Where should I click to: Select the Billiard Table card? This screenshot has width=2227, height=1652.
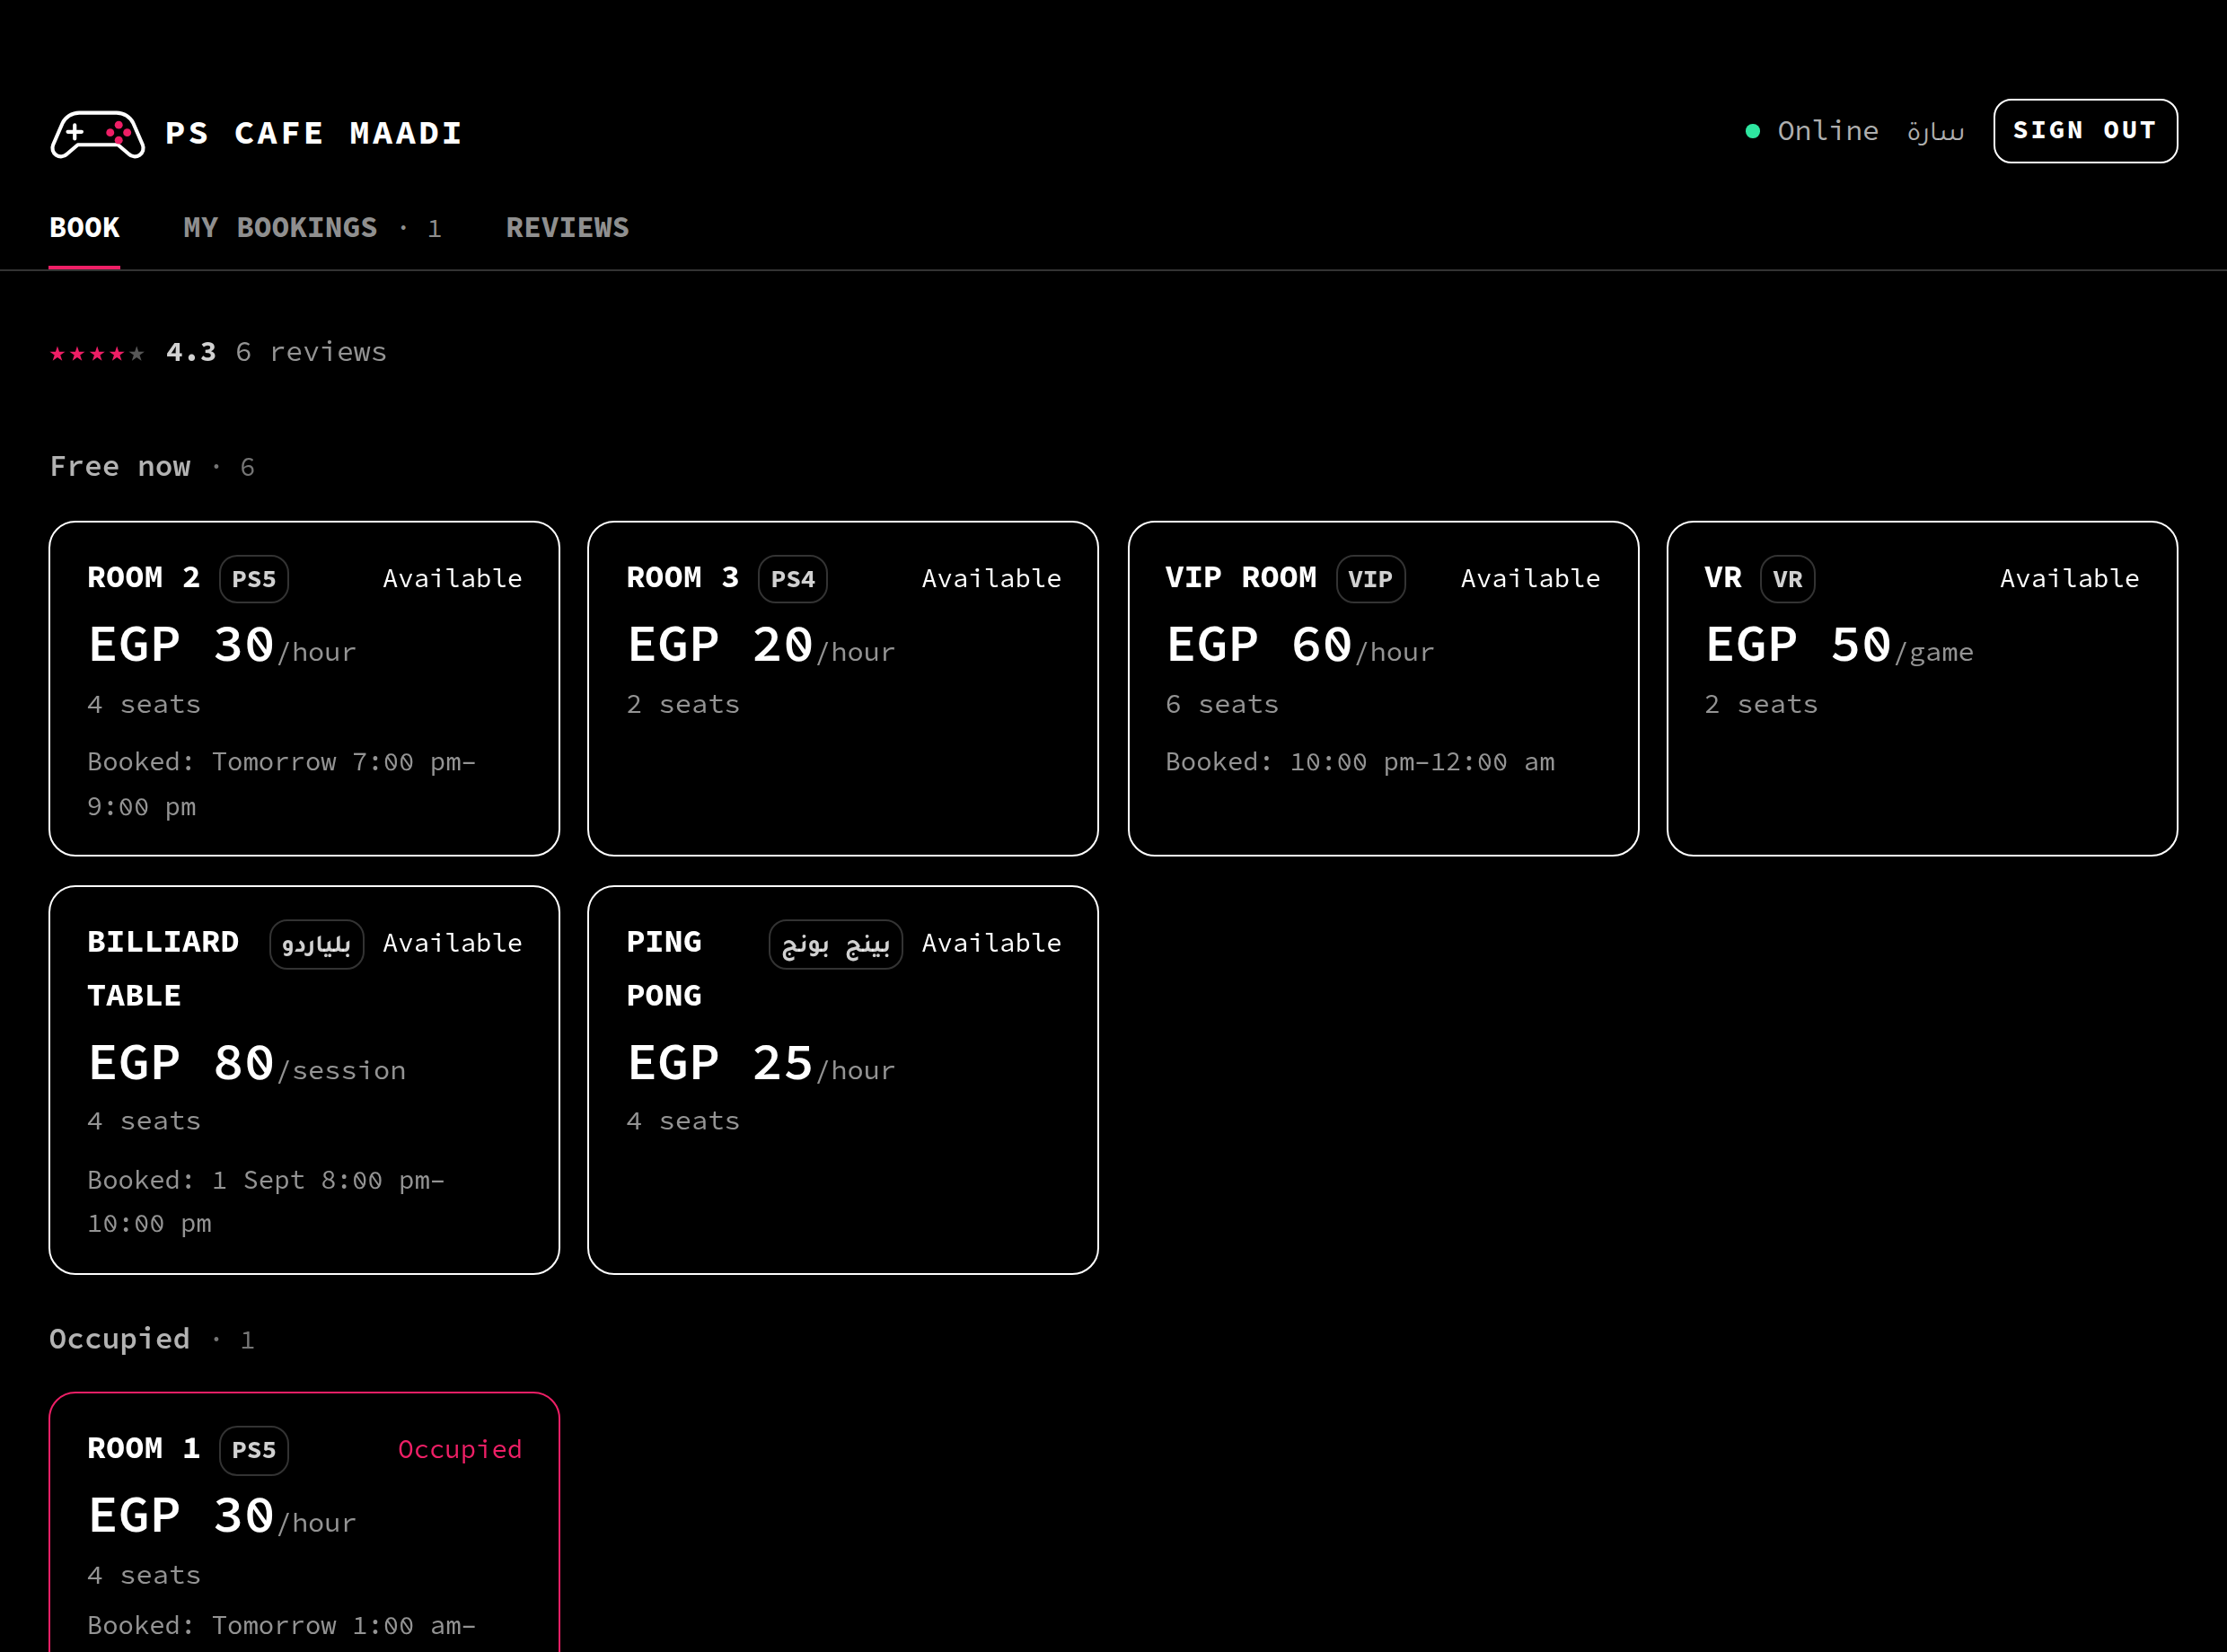(x=304, y=1080)
